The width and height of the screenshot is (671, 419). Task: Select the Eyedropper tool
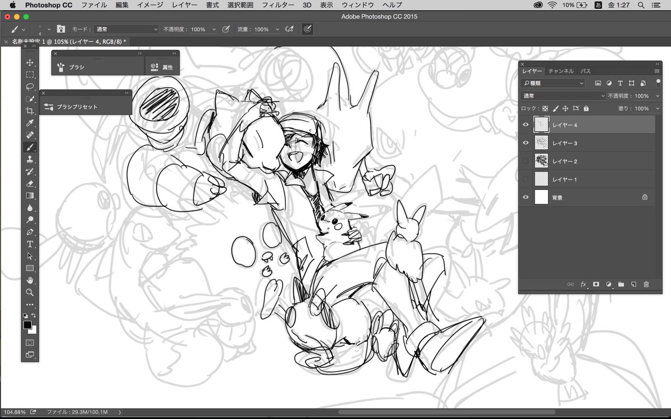[x=30, y=123]
